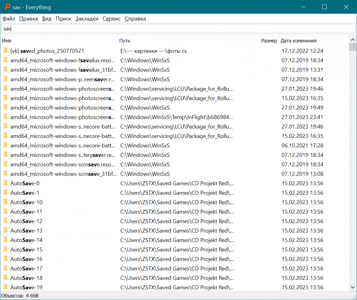The image size is (357, 300).
Task: Select the AutoSave-14 name
Action: pos(26,240)
